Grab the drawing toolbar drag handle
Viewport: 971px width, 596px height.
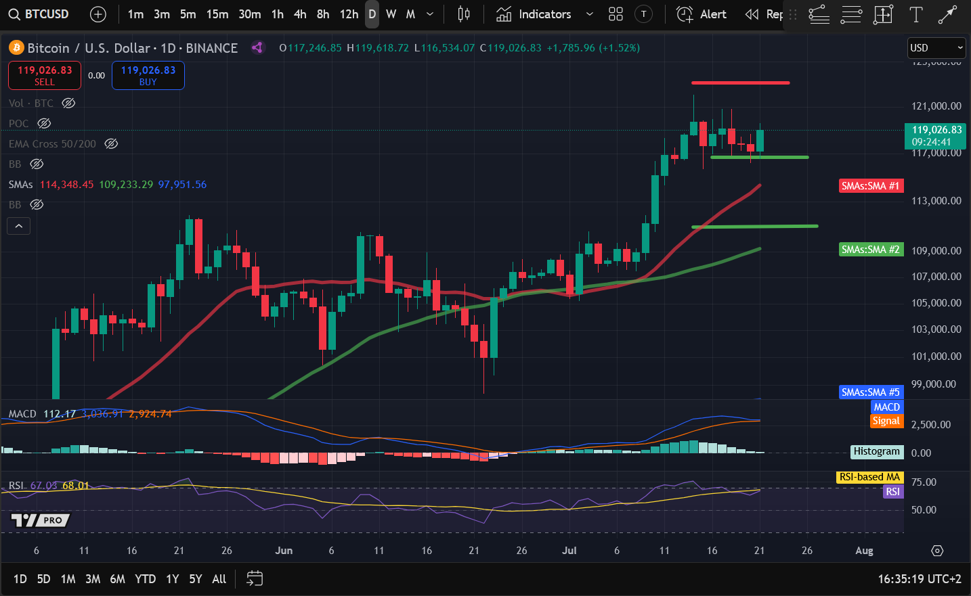pyautogui.click(x=793, y=14)
